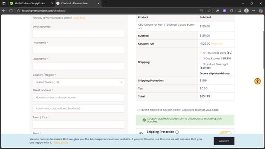Open the accessibility widget button

(x=258, y=81)
